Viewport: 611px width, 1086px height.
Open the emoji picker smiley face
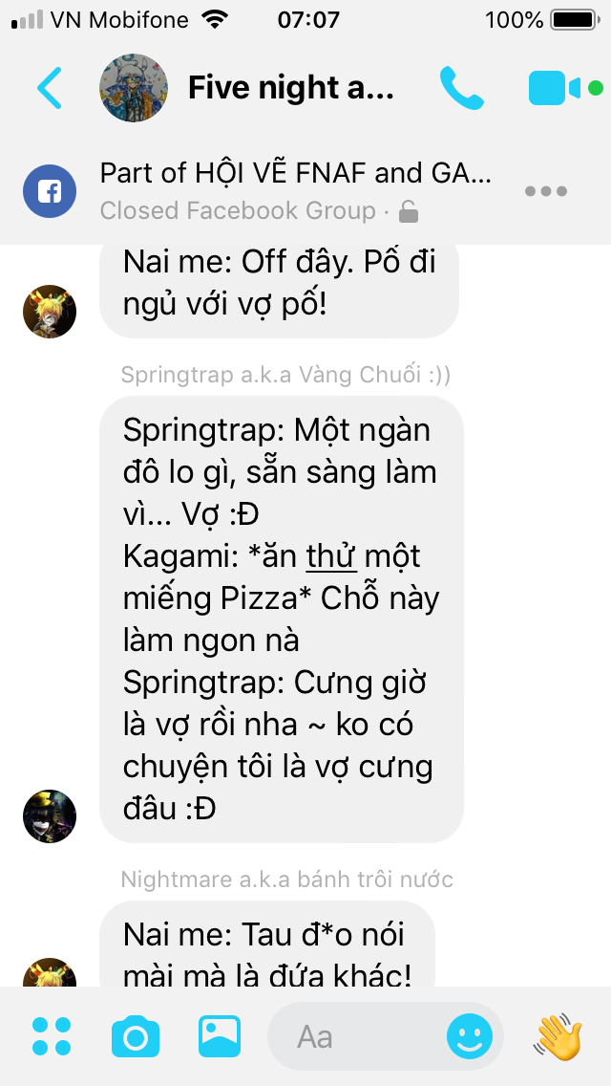point(469,1037)
